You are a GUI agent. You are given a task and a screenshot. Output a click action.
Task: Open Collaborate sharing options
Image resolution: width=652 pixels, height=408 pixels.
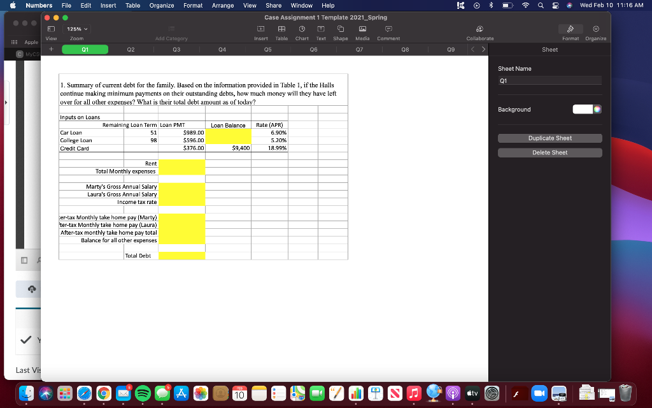479,29
